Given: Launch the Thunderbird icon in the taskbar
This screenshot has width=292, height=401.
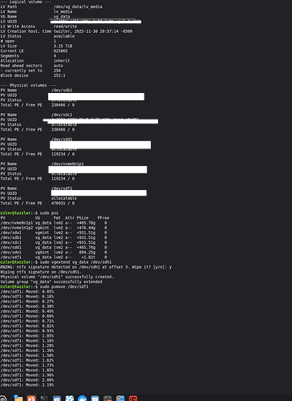Looking at the screenshot, I should click(83, 399).
